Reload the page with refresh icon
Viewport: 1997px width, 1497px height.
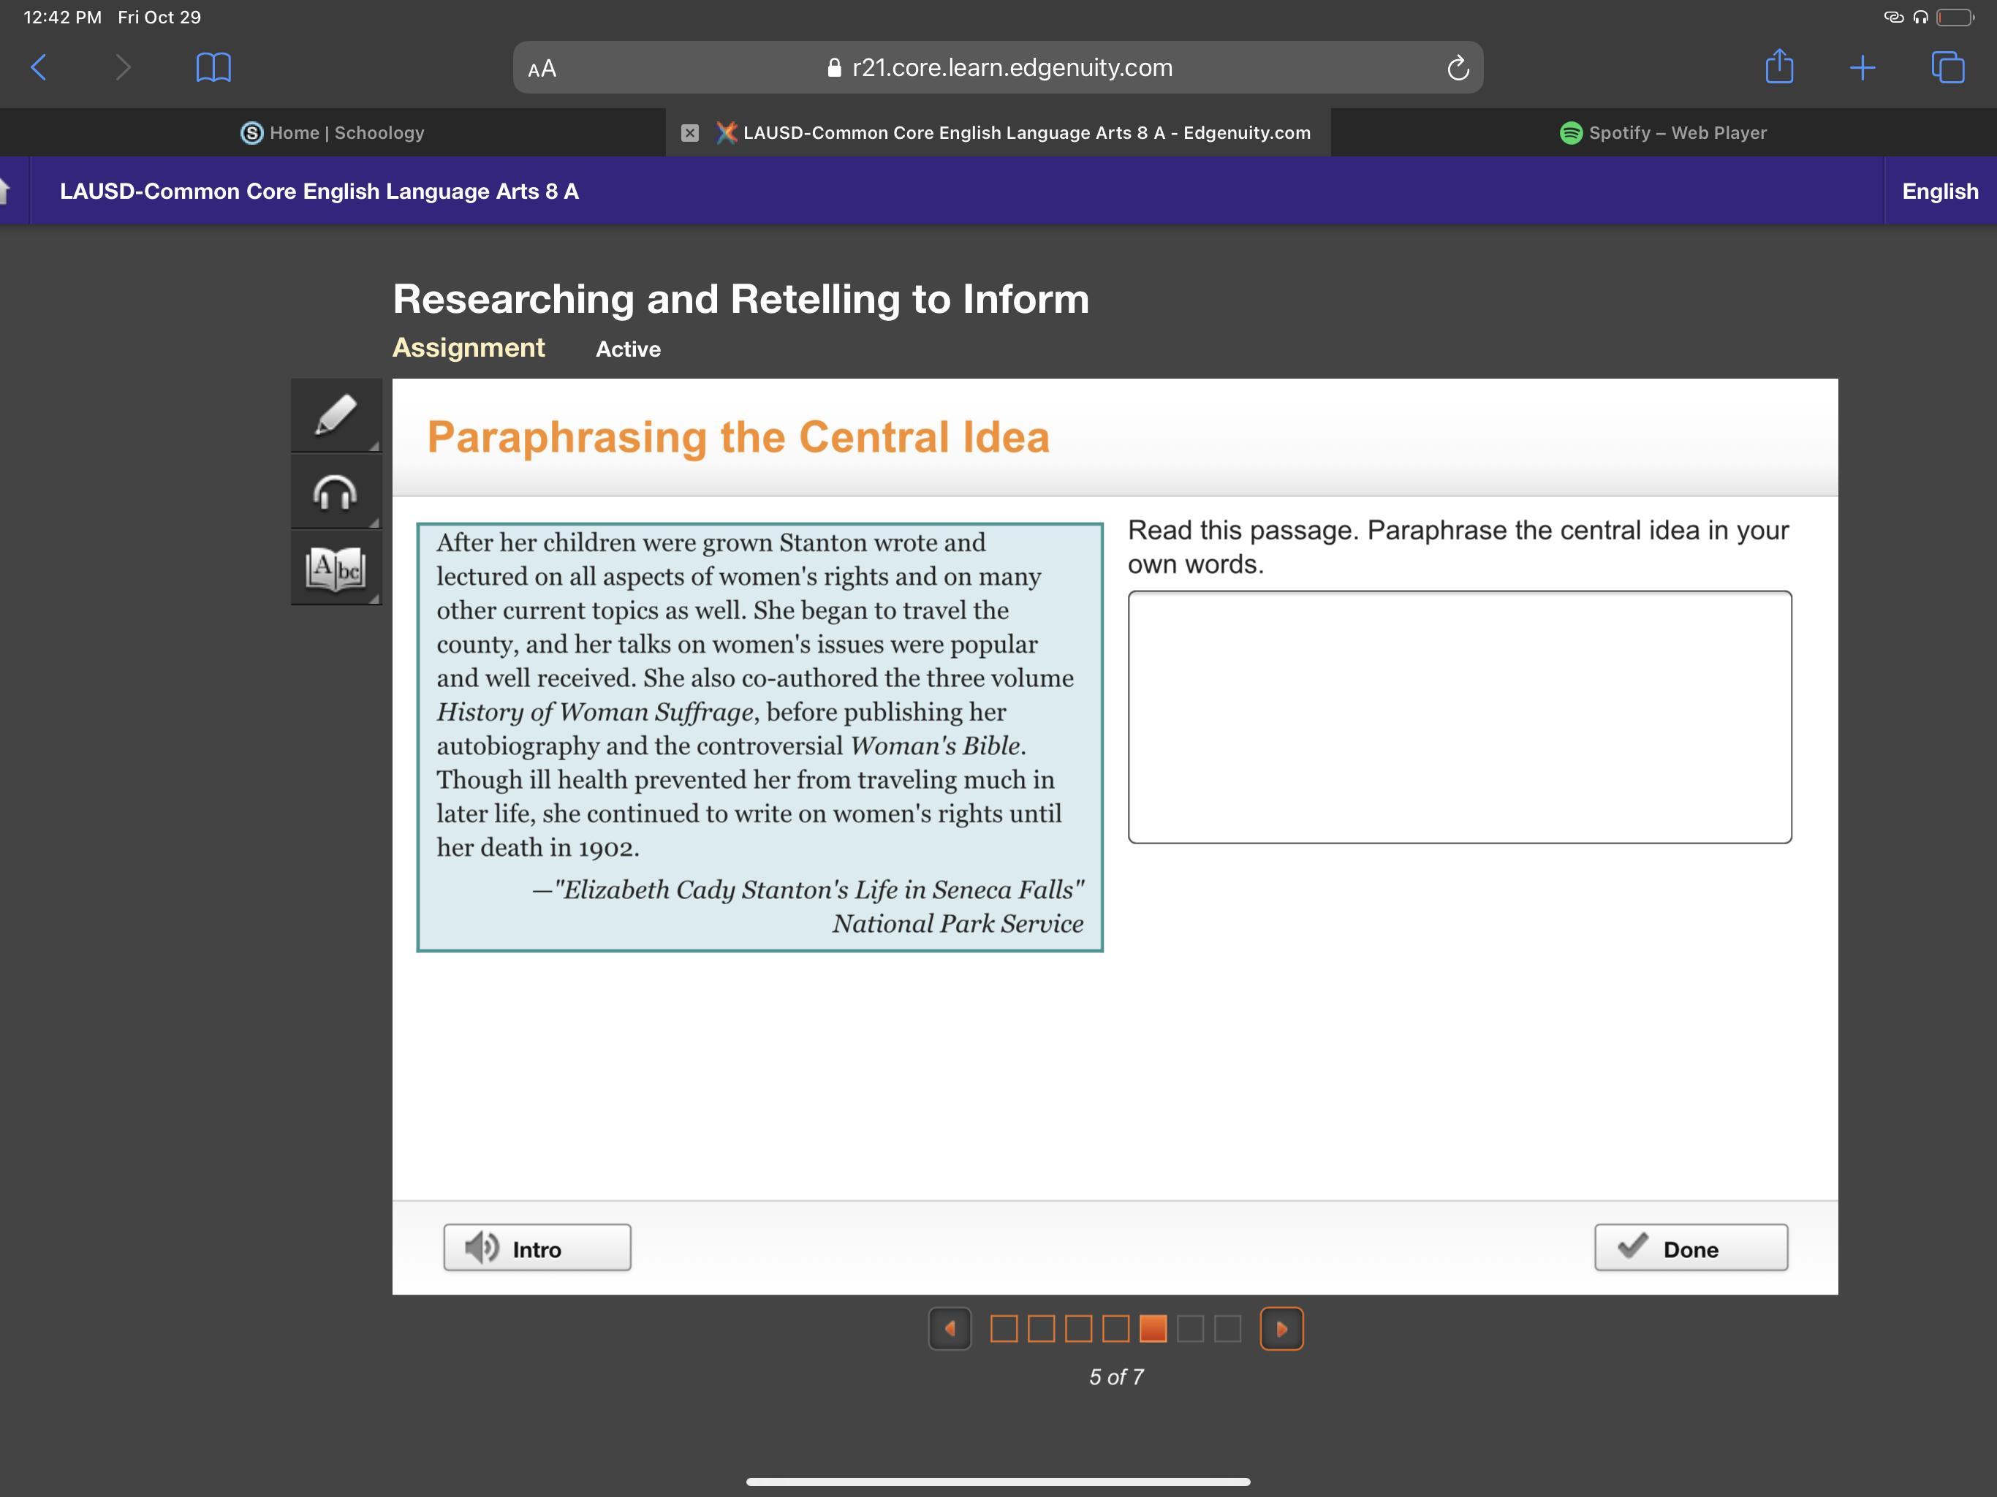[x=1457, y=68]
